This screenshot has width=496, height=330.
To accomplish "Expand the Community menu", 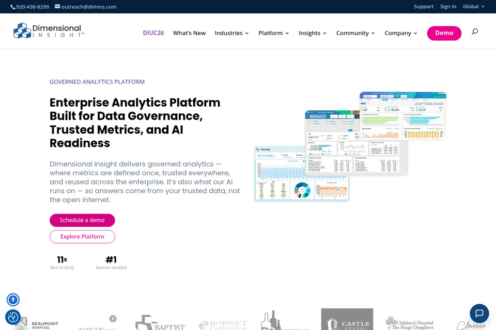I will click(355, 33).
